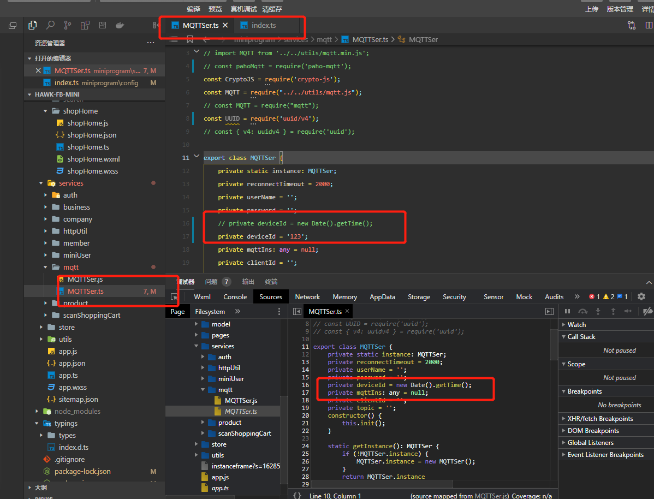Click 编译 compile button in top toolbar
This screenshot has width=654, height=499.
194,9
